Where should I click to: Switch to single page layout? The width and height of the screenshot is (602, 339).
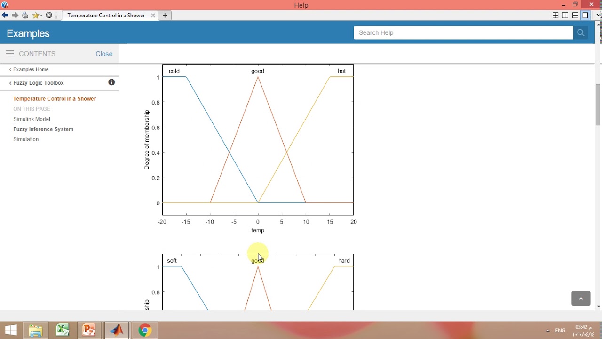click(x=586, y=16)
